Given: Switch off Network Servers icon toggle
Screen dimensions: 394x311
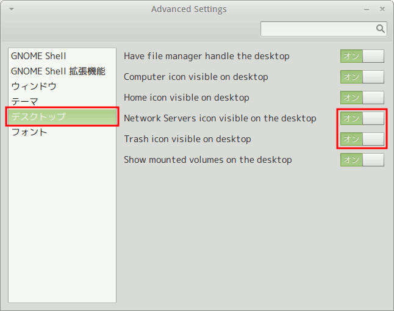Looking at the screenshot, I should click(x=362, y=118).
